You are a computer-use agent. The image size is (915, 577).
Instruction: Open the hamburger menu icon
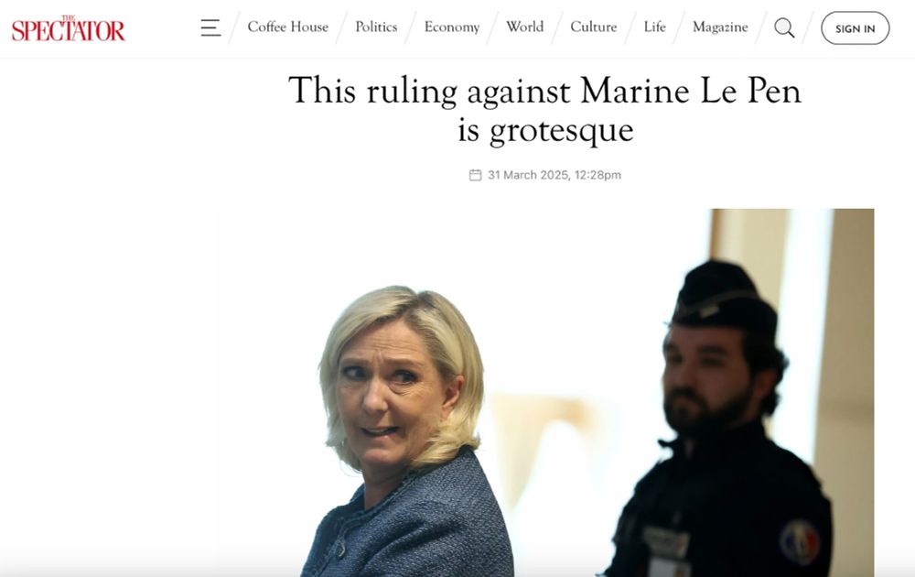(x=210, y=27)
